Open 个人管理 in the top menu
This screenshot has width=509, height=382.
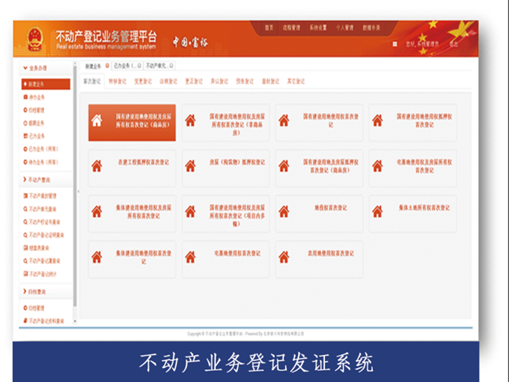coord(344,28)
